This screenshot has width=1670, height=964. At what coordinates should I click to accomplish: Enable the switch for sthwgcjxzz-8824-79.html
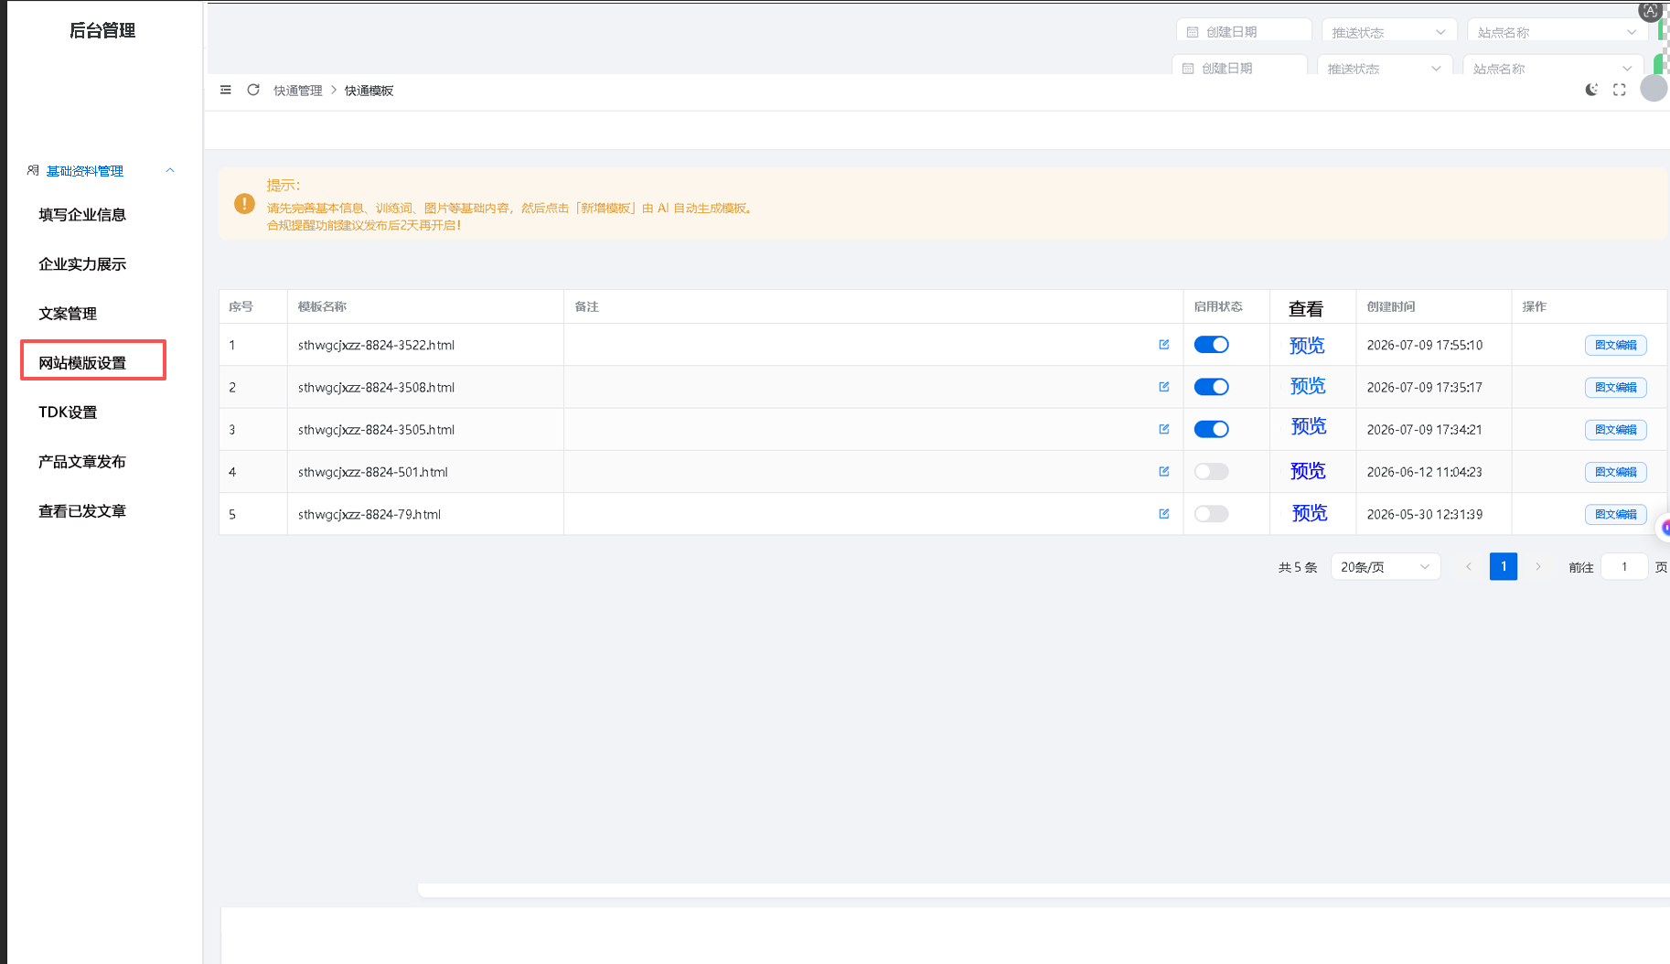pos(1212,514)
